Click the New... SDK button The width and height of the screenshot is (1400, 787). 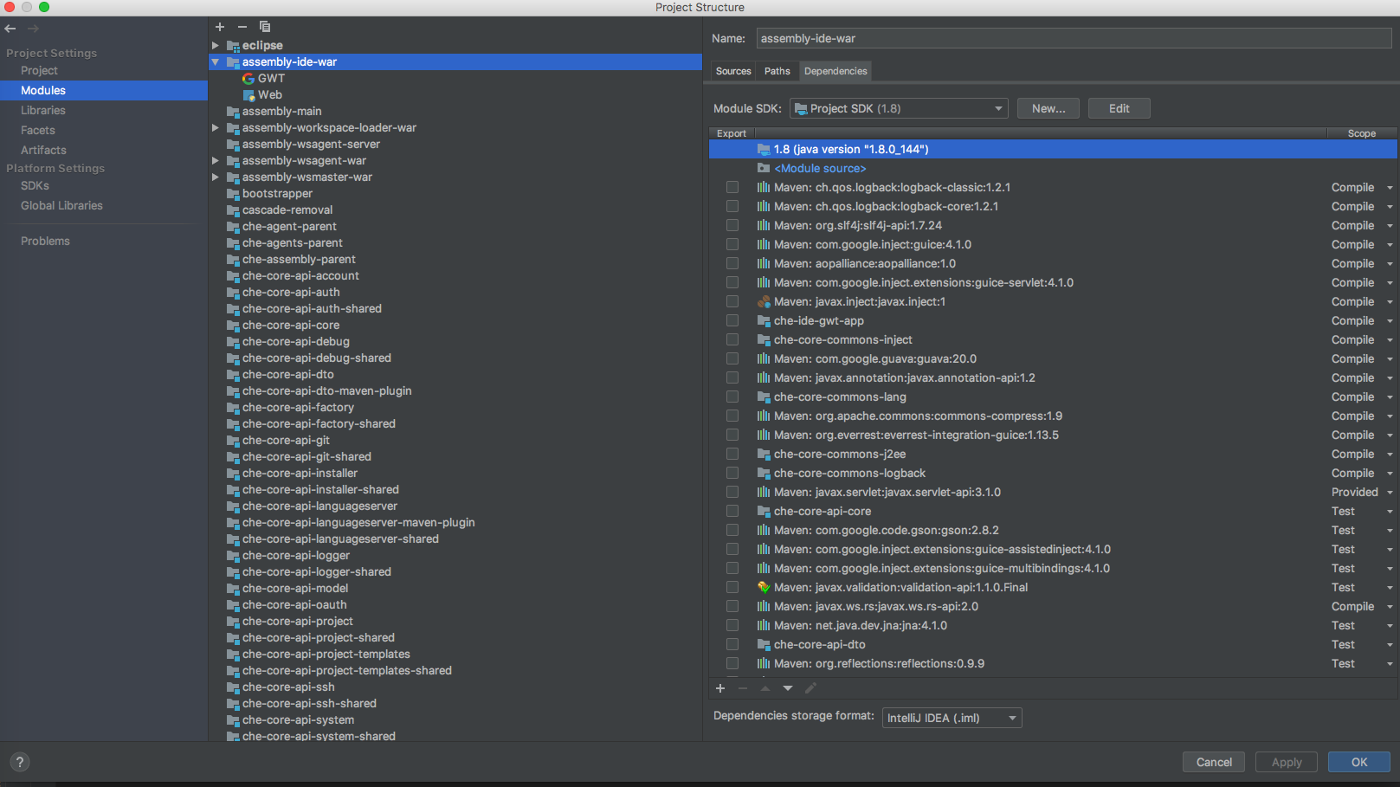1048,109
